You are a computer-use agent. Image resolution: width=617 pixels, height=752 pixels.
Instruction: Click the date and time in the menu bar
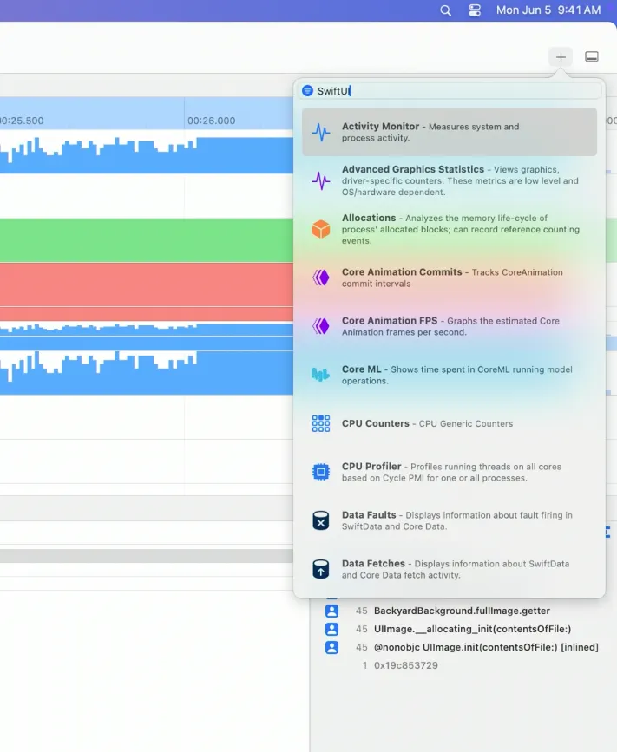click(548, 10)
